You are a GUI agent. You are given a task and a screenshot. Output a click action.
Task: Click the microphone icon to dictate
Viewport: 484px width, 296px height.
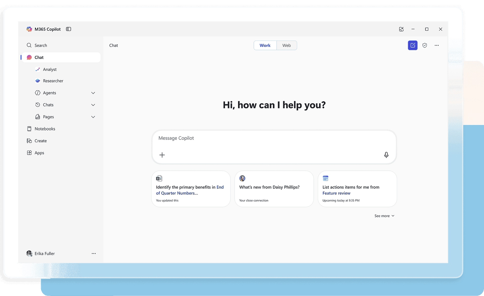tap(386, 155)
